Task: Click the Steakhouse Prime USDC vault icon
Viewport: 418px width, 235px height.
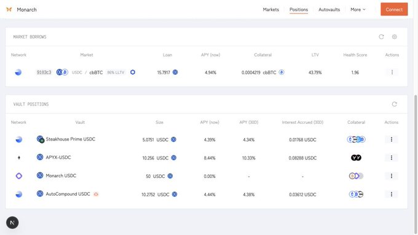Action: tap(40, 139)
